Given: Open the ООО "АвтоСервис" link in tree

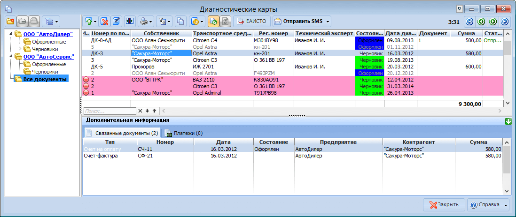Looking at the screenshot, I should point(49,56).
